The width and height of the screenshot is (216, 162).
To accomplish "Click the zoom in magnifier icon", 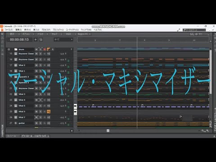I will point(207,130).
